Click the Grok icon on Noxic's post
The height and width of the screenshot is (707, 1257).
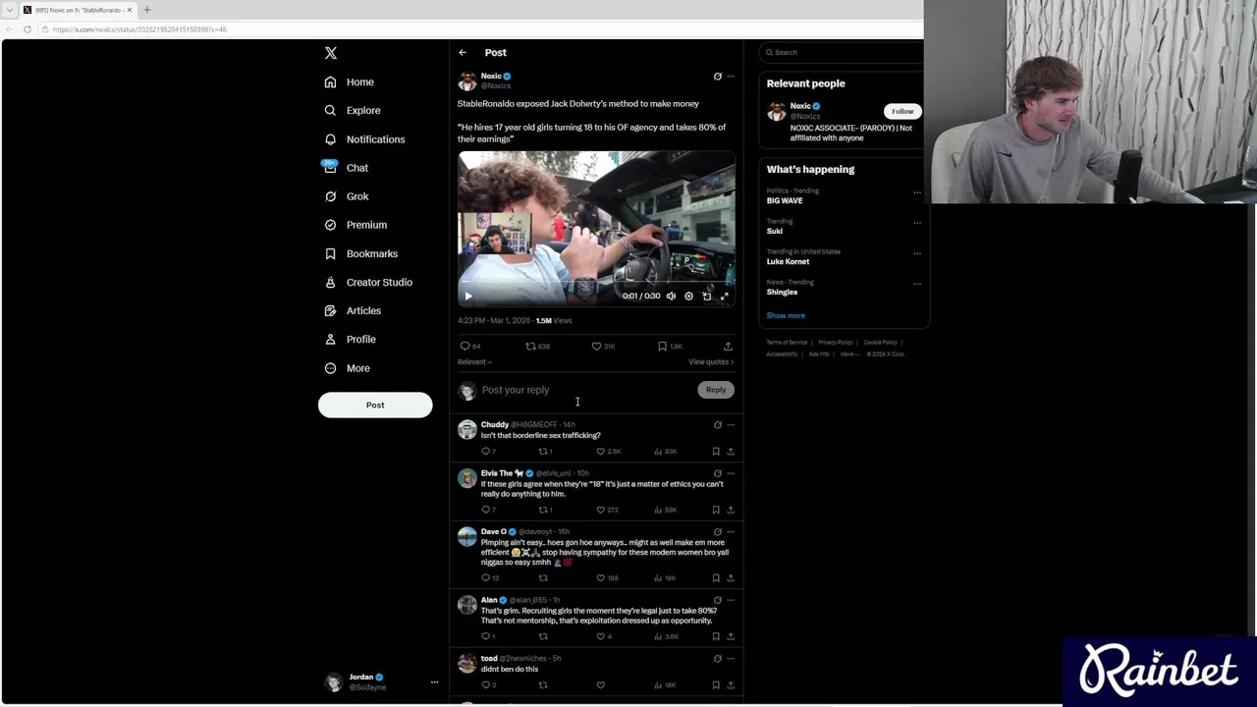click(x=717, y=77)
